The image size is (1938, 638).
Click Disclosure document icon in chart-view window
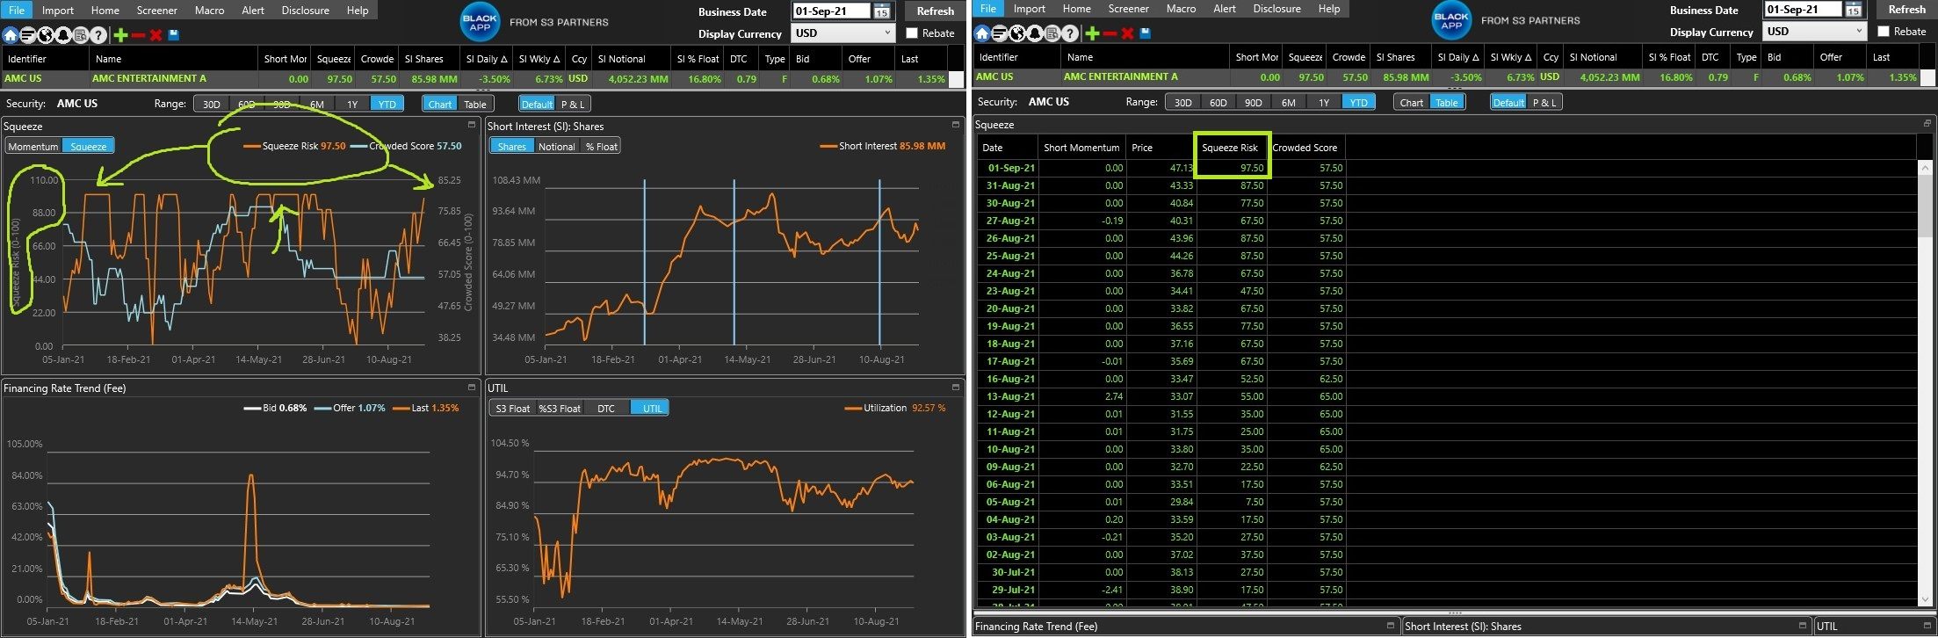point(80,35)
